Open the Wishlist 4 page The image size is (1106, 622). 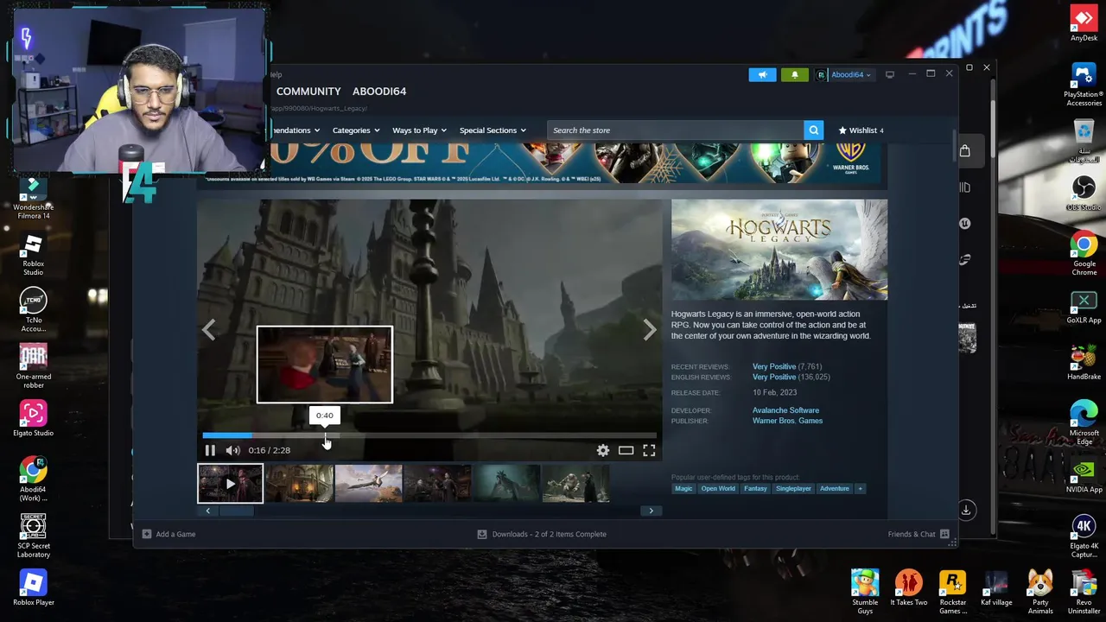[861, 130]
